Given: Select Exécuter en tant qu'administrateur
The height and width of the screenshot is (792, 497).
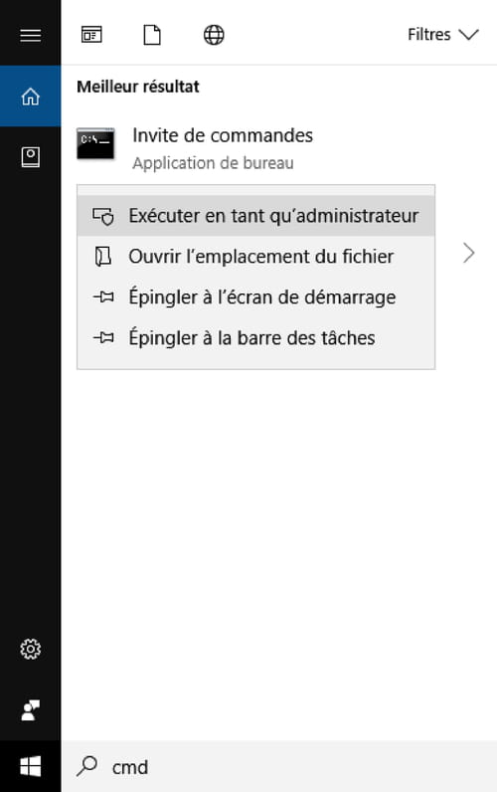Looking at the screenshot, I should click(255, 216).
